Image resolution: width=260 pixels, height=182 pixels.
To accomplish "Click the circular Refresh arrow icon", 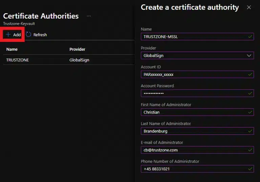I will 28,34.
